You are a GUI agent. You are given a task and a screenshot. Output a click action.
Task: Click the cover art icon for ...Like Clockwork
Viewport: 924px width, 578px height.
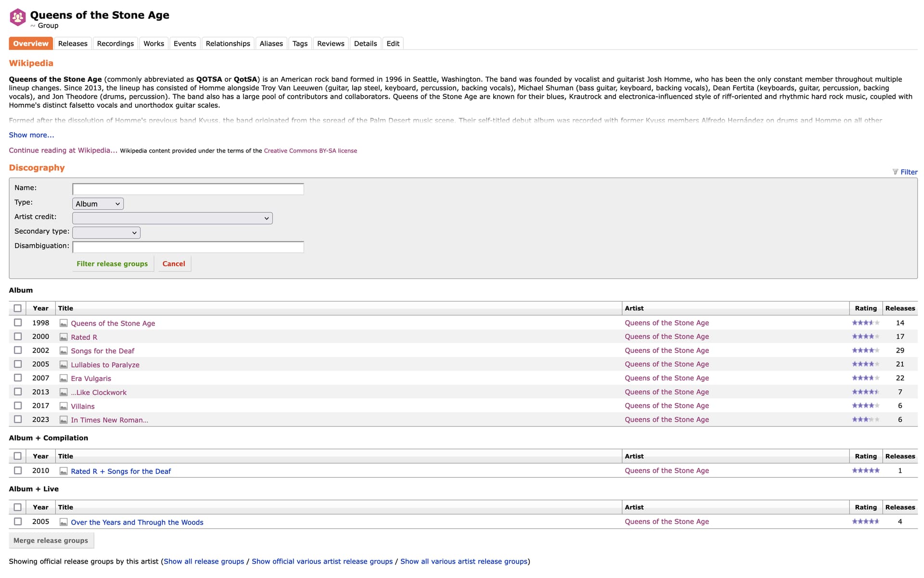click(64, 392)
